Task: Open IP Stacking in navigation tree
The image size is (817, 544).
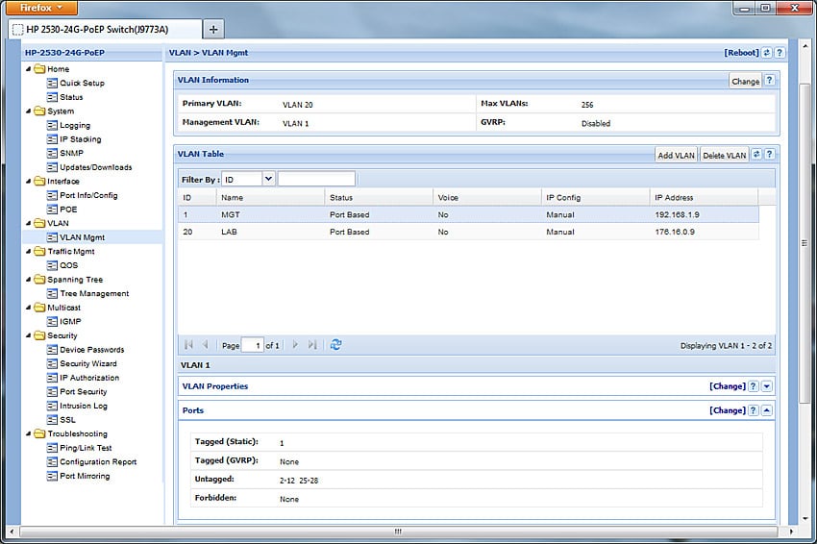Action: 81,139
